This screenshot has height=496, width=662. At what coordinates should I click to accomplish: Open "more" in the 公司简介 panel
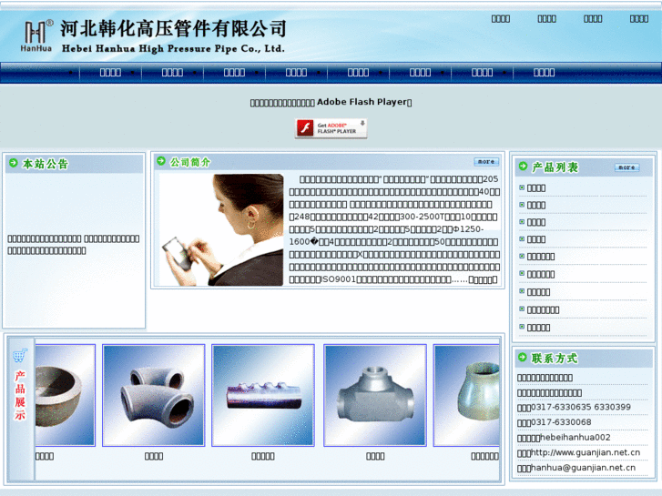click(x=486, y=162)
